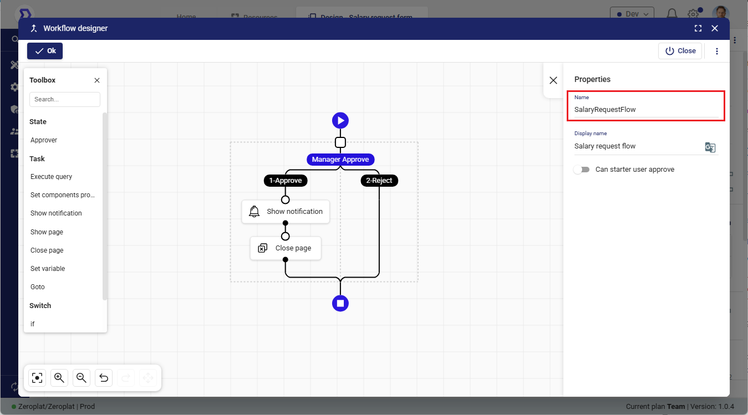This screenshot has width=748, height=415.
Task: Click the Close button with power icon
Action: [x=680, y=51]
